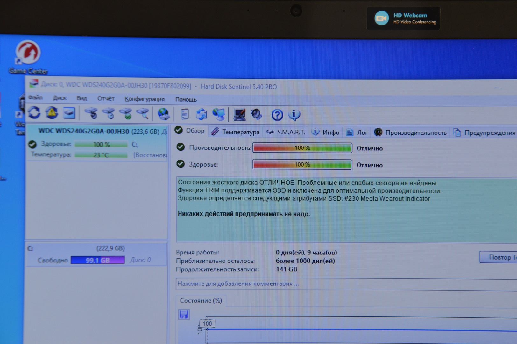Open the Конфигурация menu
The width and height of the screenshot is (517, 344).
145,99
